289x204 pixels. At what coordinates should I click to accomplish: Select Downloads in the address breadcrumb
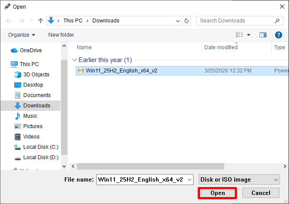[106, 21]
